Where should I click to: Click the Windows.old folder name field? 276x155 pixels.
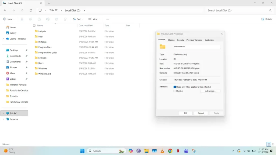point(196,47)
